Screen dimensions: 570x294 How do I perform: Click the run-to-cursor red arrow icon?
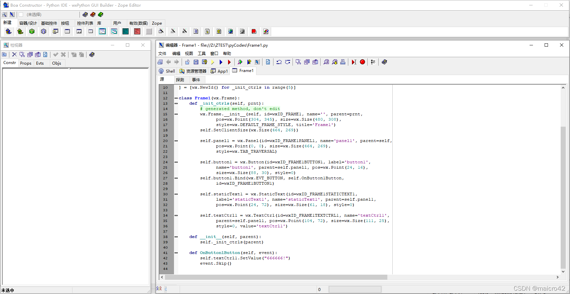pyautogui.click(x=354, y=62)
